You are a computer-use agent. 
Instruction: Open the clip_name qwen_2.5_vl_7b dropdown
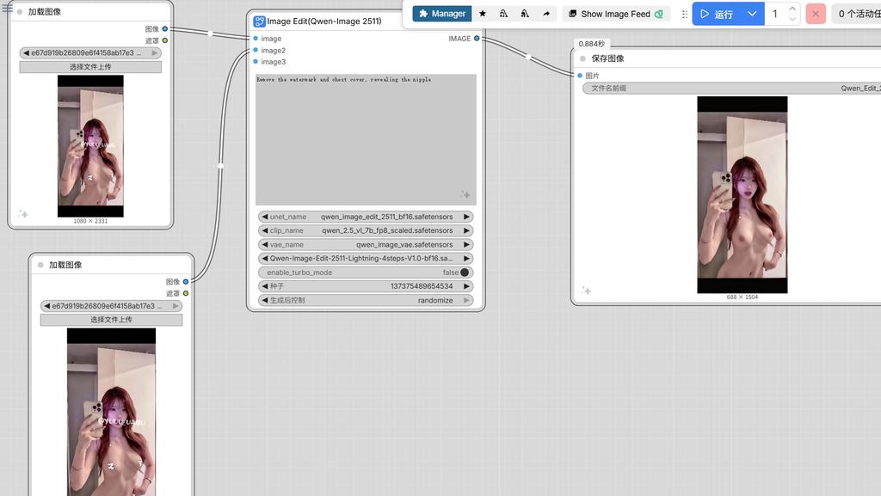[365, 230]
